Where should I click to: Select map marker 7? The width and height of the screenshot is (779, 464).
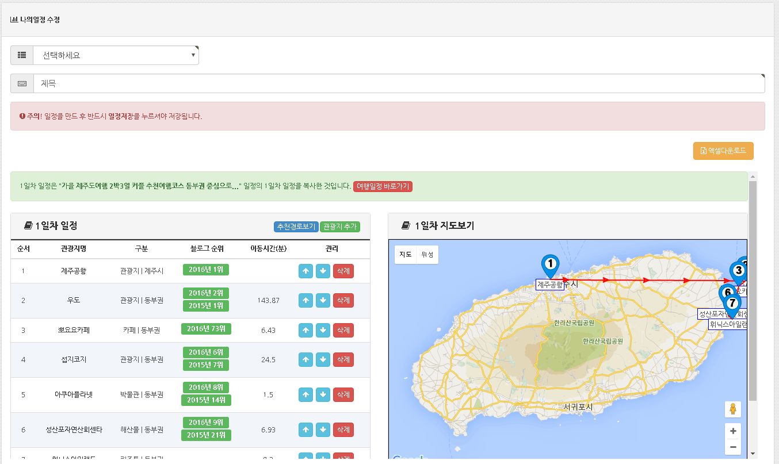pyautogui.click(x=732, y=306)
